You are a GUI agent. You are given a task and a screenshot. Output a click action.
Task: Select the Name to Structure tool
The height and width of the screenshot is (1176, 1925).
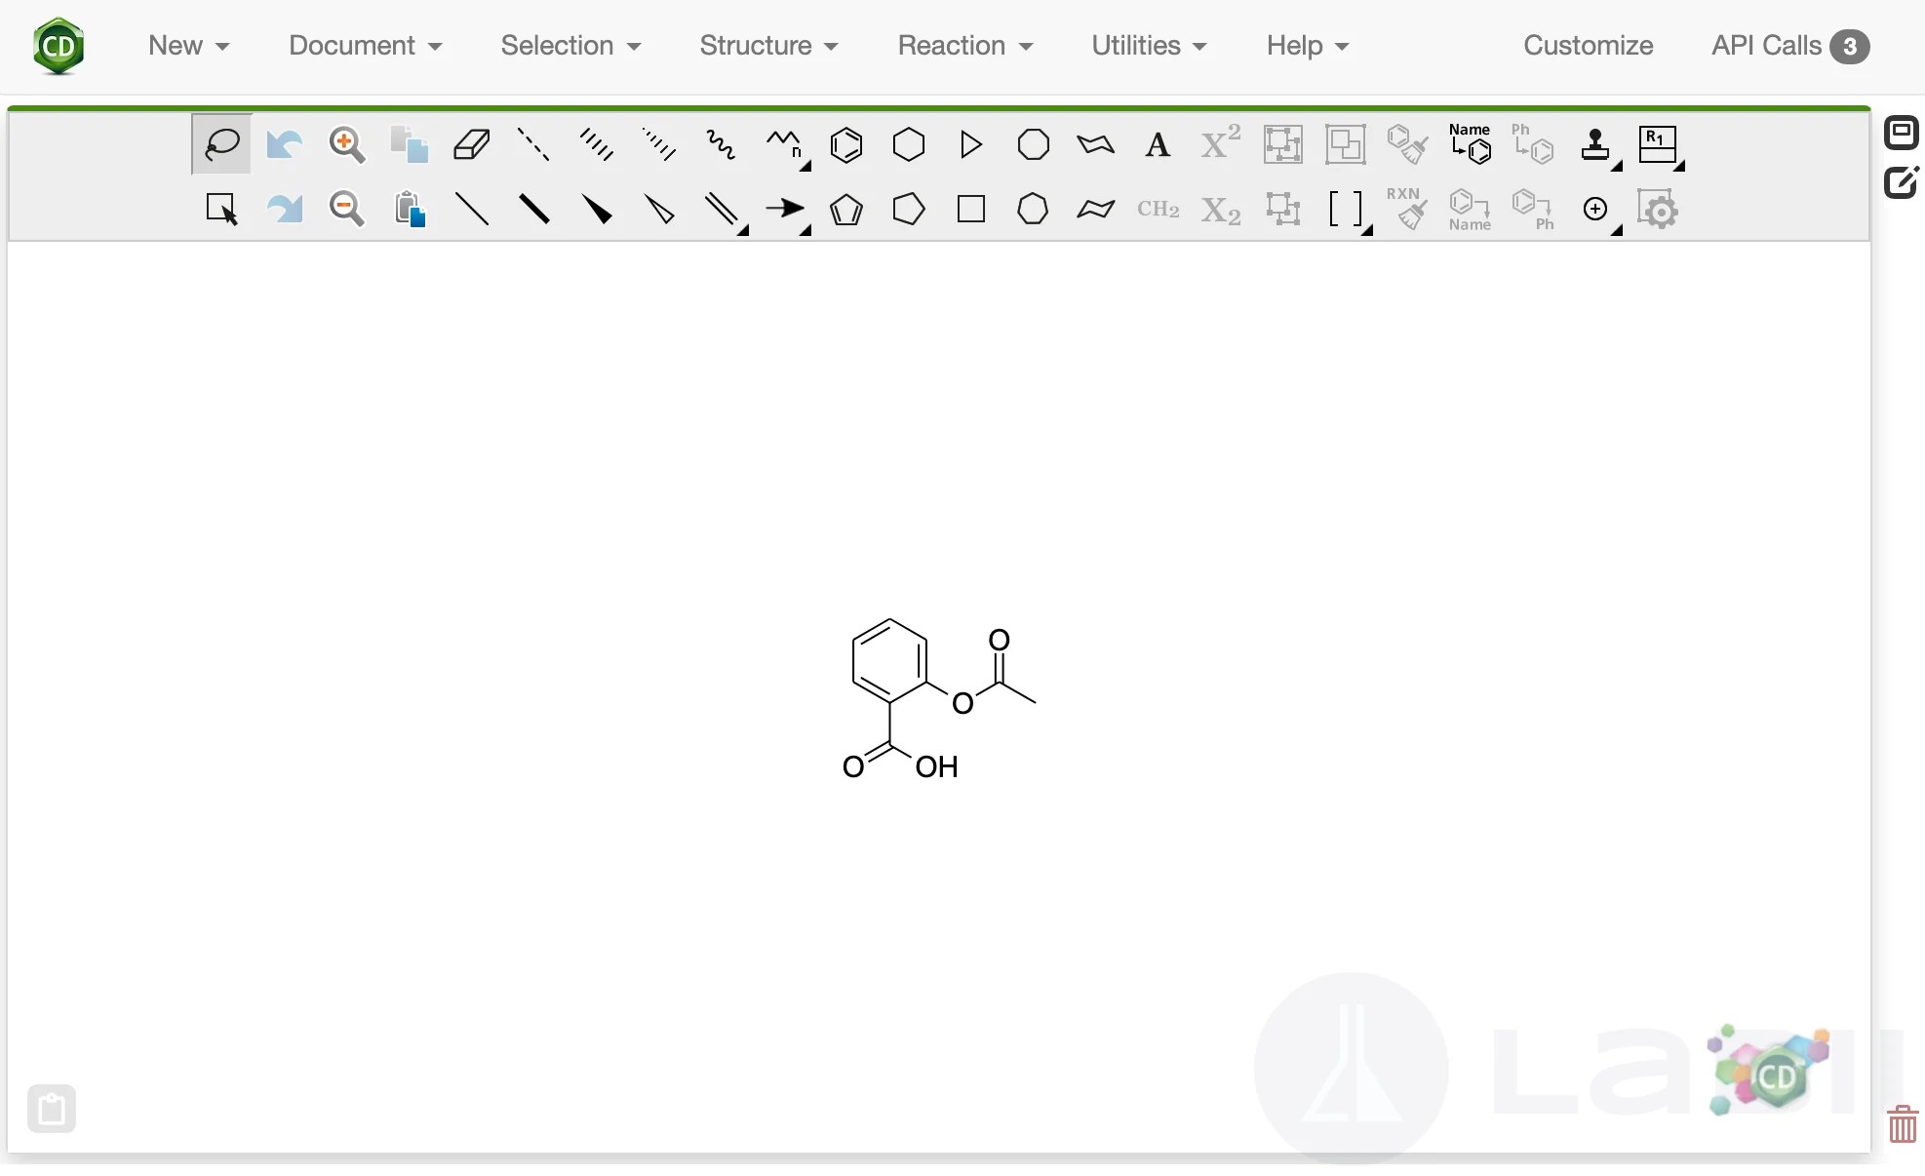coord(1469,146)
